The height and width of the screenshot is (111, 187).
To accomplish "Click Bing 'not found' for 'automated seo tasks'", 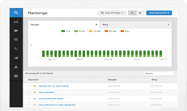I will pyautogui.click(x=156, y=98).
